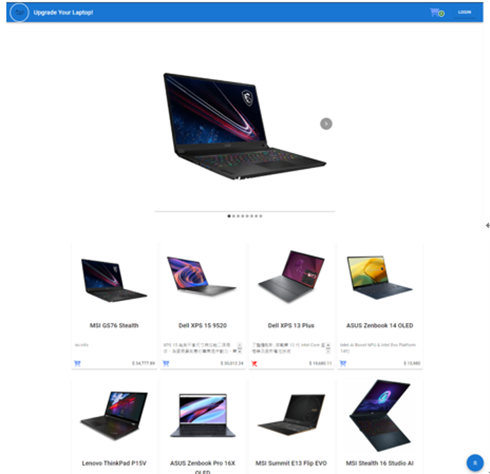Select the second carousel indicator dot

coord(233,216)
